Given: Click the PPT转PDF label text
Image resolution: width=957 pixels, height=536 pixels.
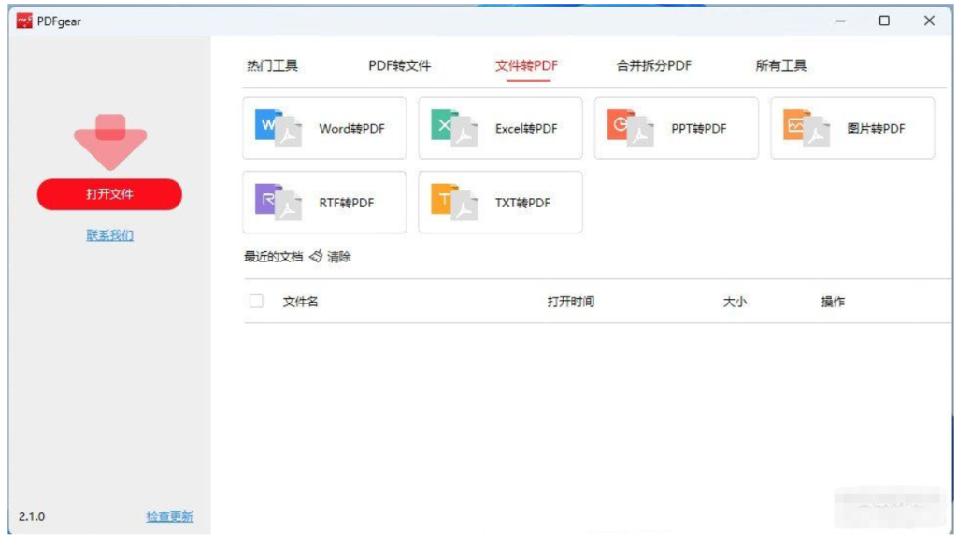Looking at the screenshot, I should pyautogui.click(x=699, y=129).
